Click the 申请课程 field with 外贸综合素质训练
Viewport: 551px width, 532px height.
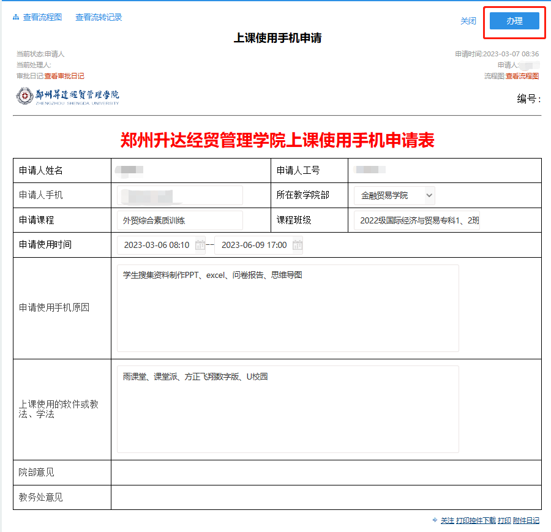point(180,220)
